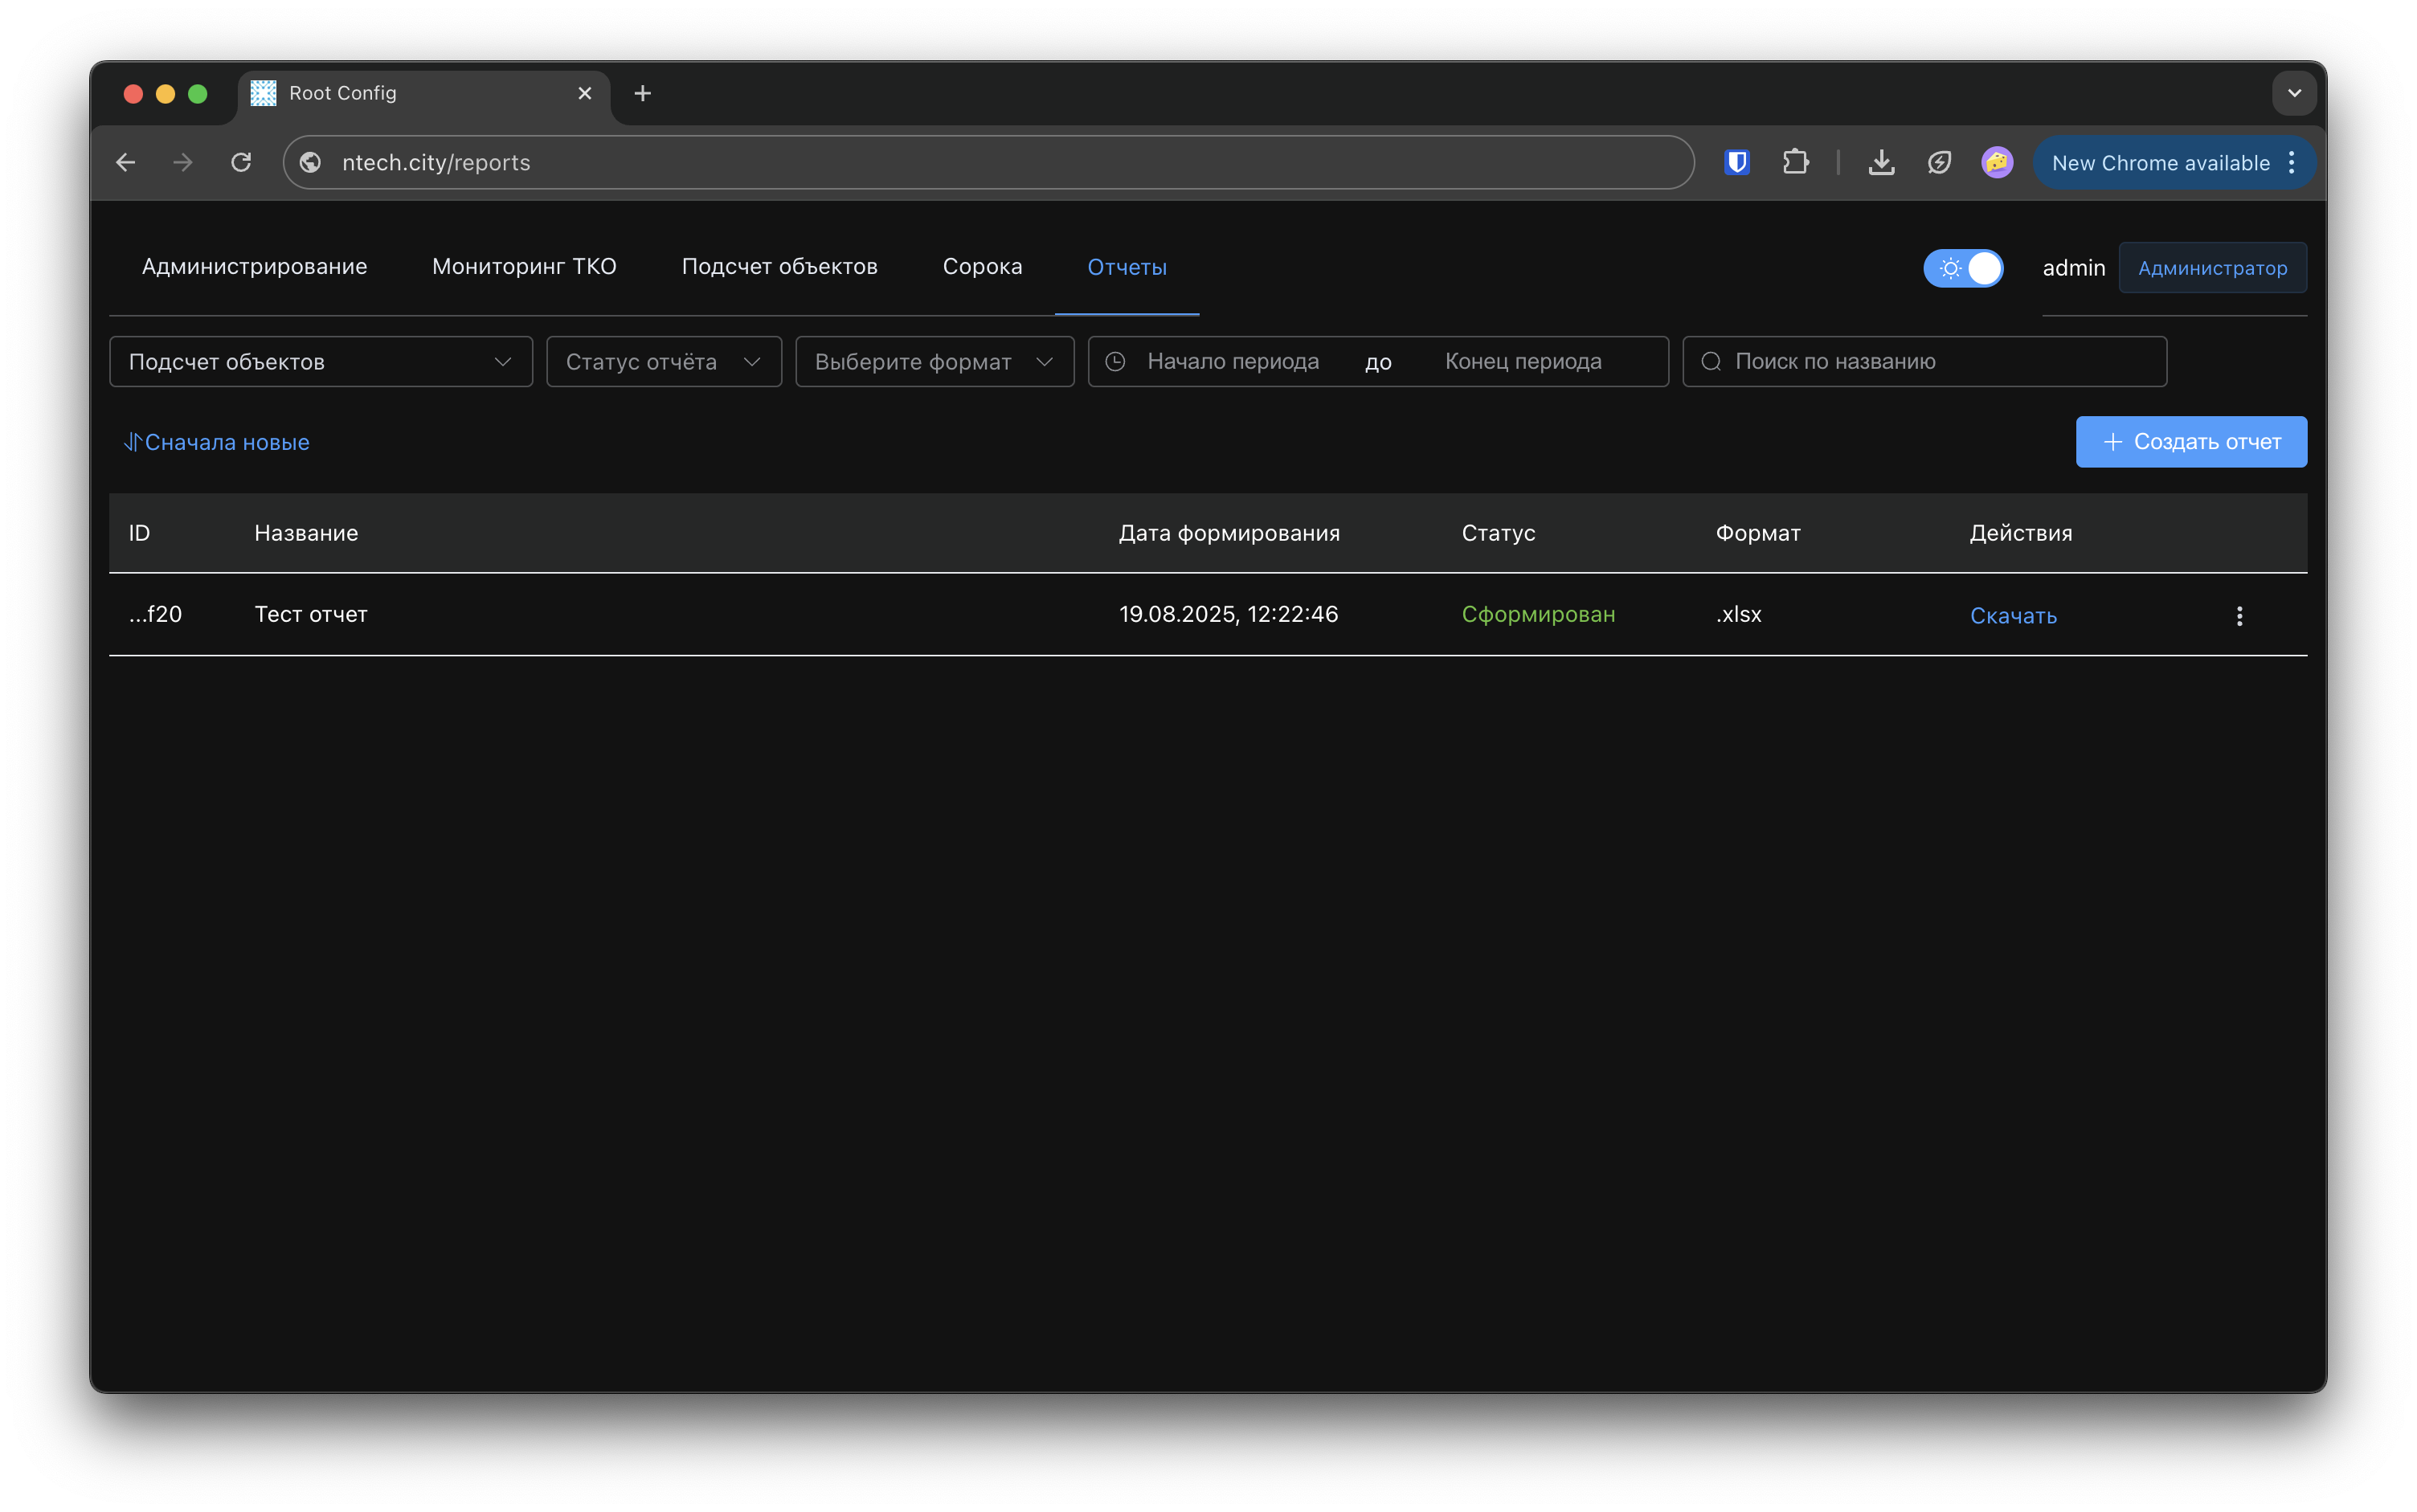The height and width of the screenshot is (1512, 2417).
Task: Expand the Подсчет объектов dropdown
Action: pyautogui.click(x=320, y=362)
